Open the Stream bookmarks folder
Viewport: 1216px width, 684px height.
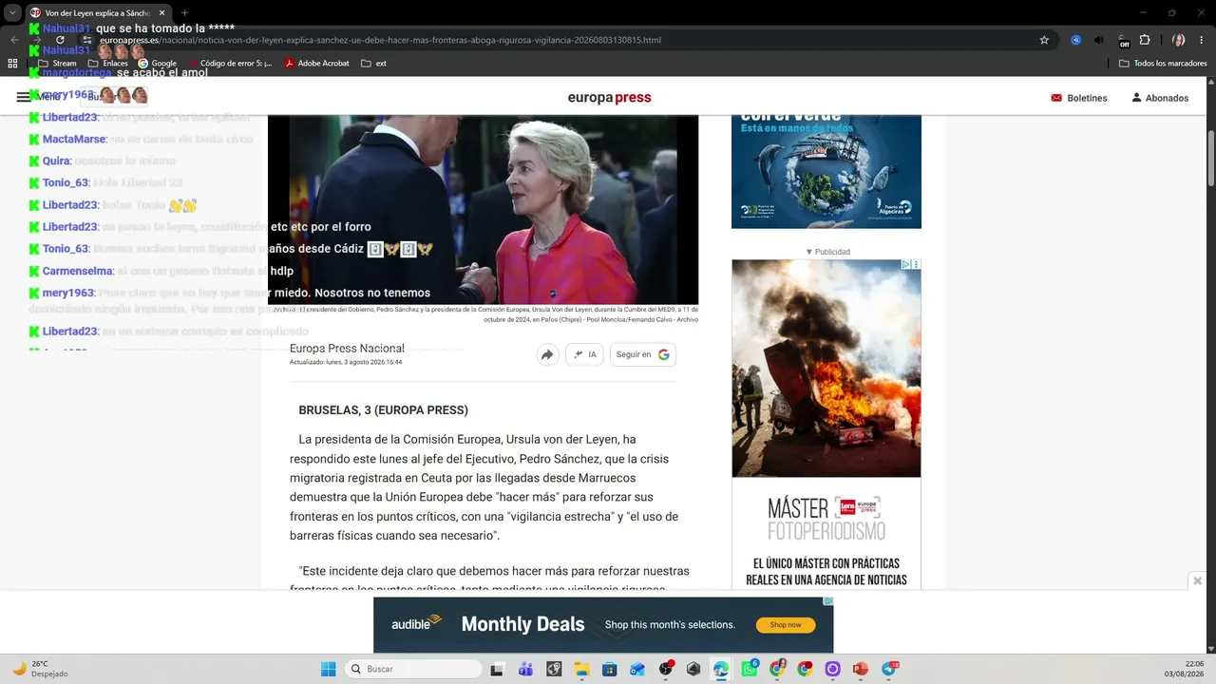tap(57, 64)
